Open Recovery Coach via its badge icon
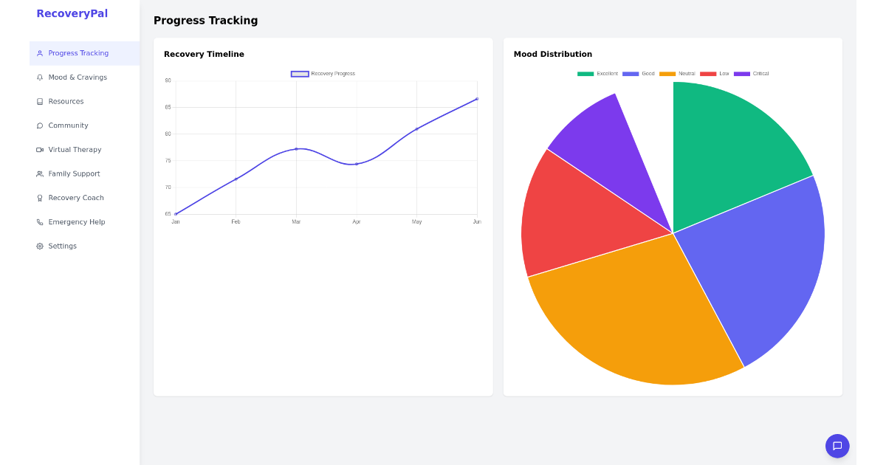 click(39, 197)
